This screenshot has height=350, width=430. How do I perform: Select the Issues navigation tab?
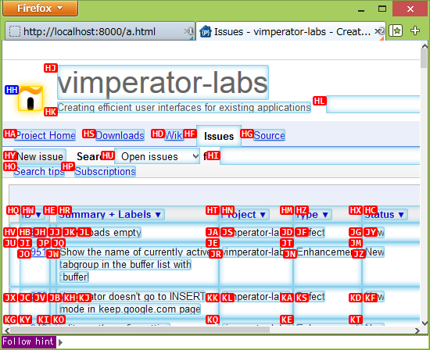click(x=219, y=136)
